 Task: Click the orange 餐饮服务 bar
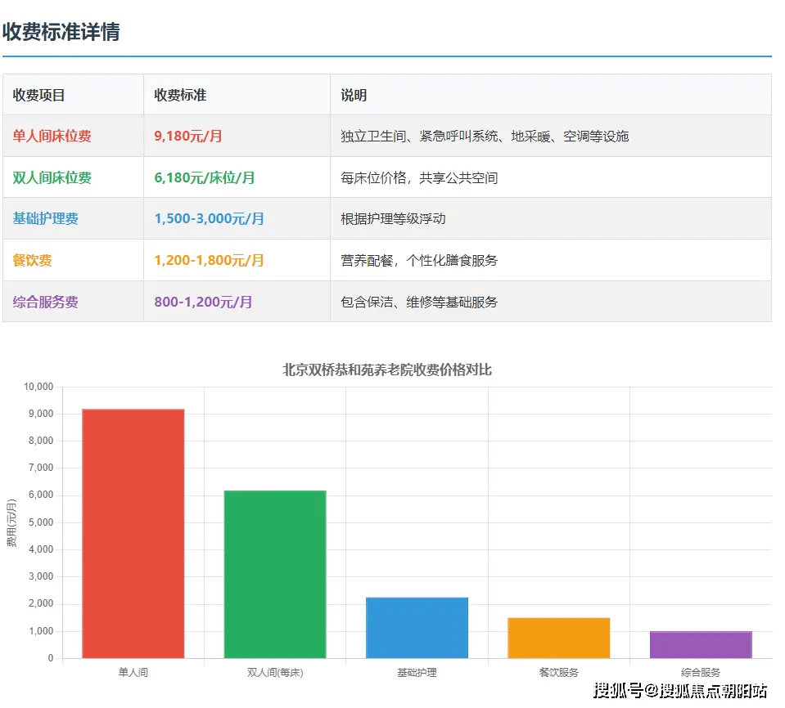click(x=558, y=638)
